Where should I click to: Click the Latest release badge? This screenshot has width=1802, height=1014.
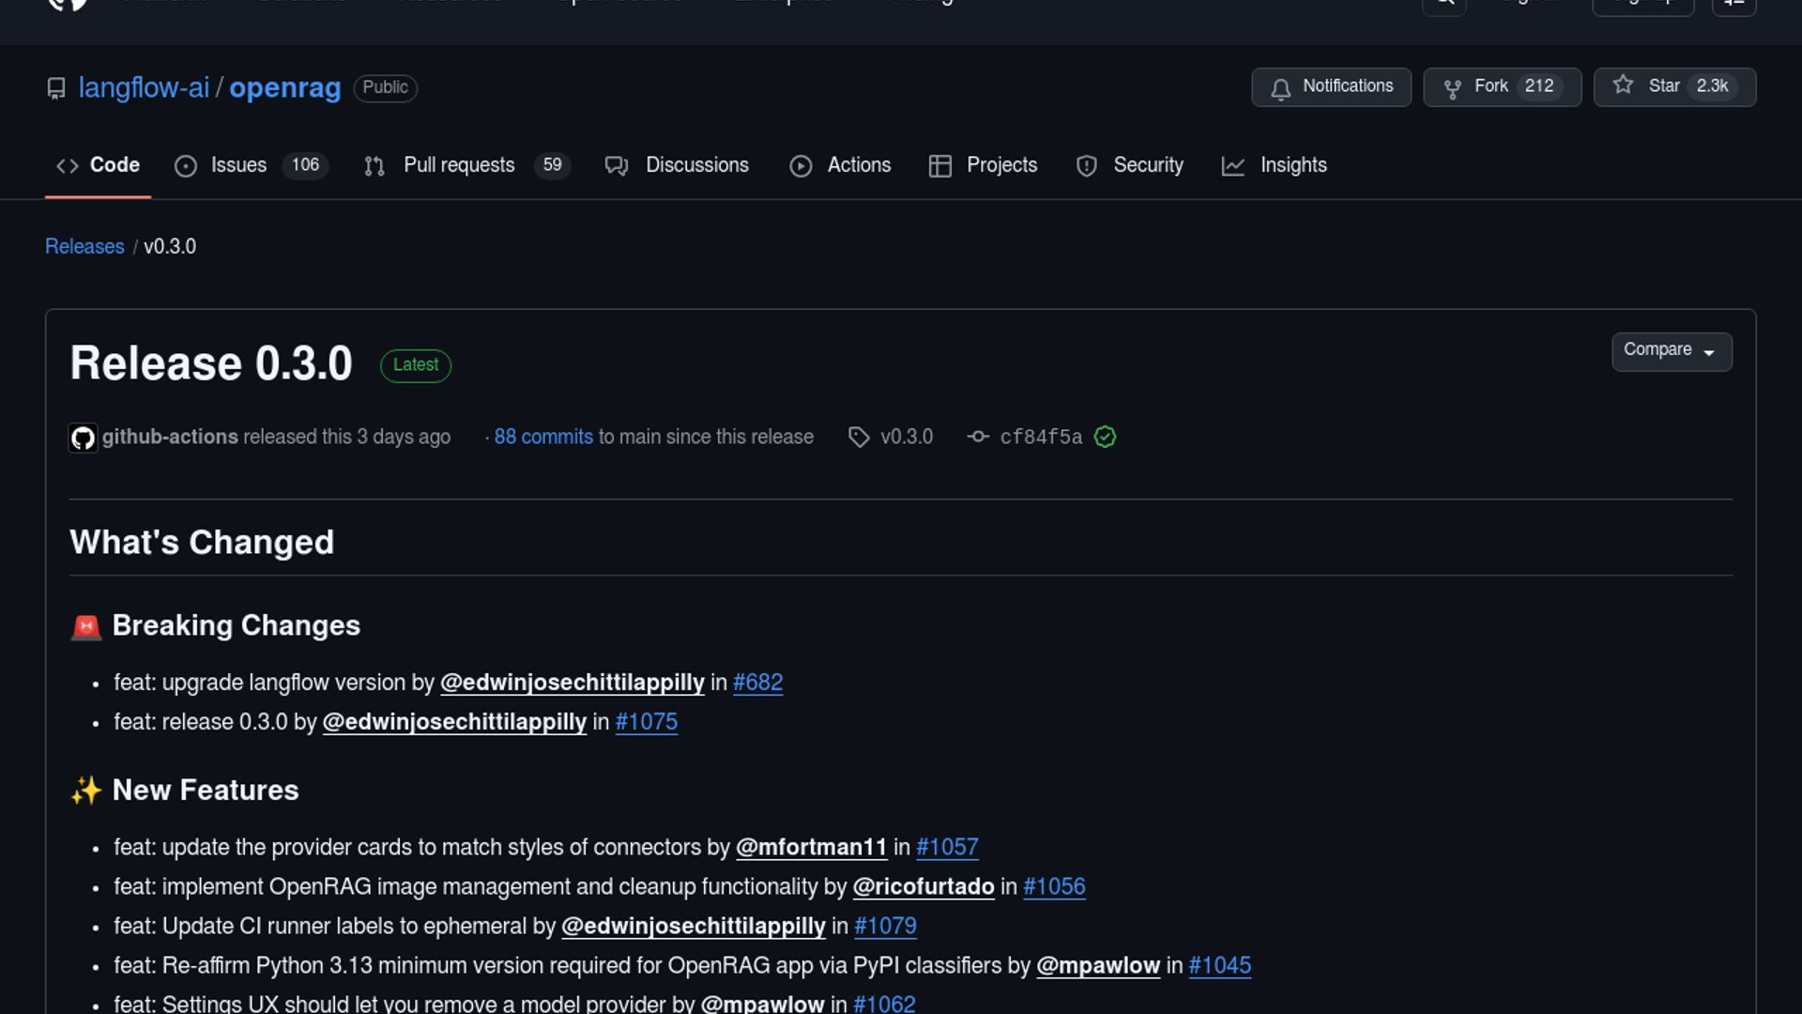click(415, 365)
